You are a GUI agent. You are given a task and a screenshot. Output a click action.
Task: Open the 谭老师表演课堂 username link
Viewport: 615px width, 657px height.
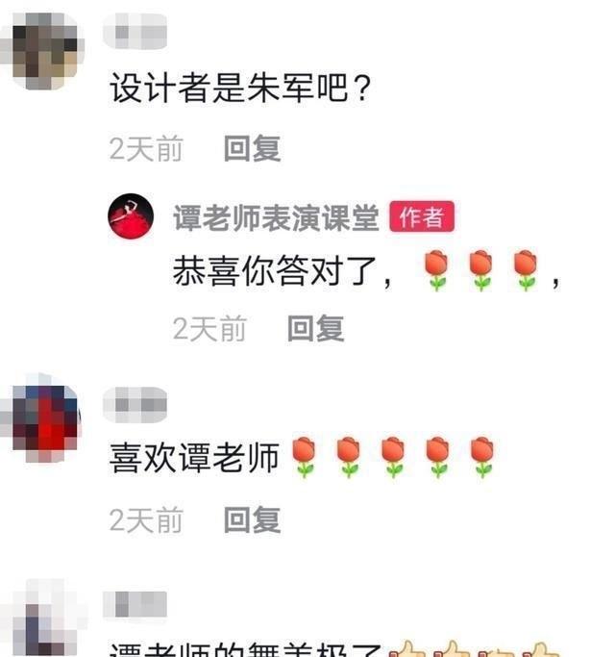point(277,217)
